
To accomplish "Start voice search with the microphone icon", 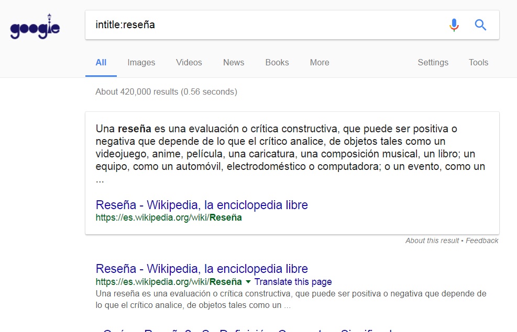I will tap(454, 25).
